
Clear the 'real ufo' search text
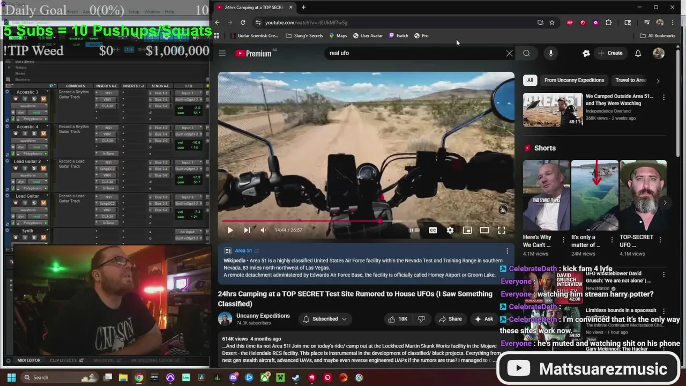509,53
